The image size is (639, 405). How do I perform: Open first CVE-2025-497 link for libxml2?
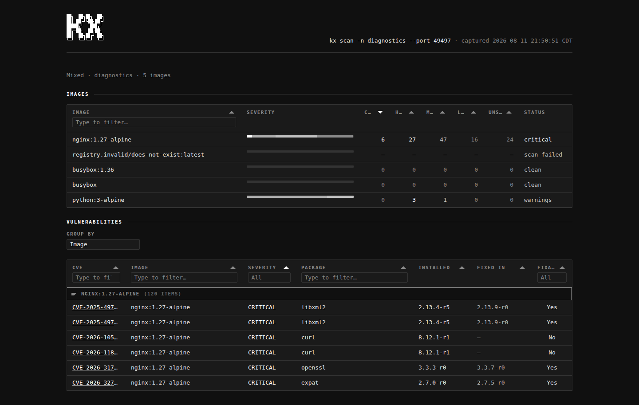click(x=95, y=307)
